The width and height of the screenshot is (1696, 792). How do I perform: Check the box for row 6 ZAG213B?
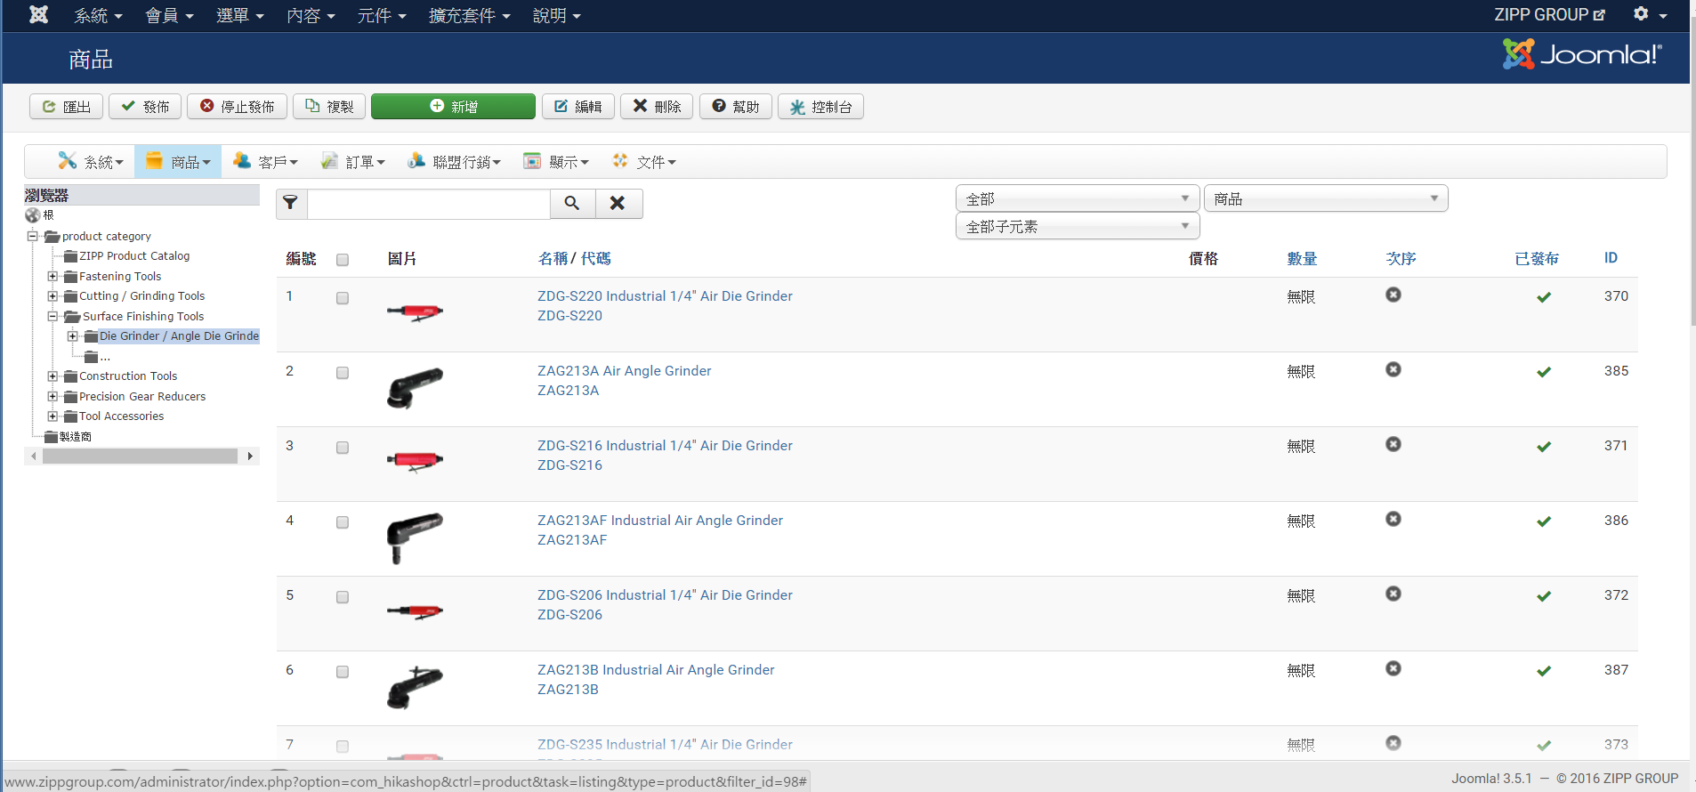[343, 672]
